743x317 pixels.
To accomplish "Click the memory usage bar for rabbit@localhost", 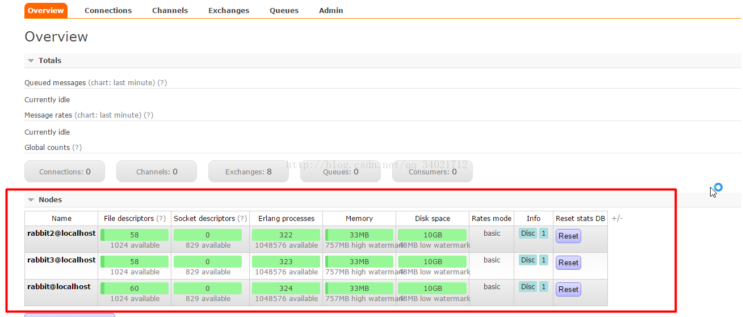I will click(359, 288).
